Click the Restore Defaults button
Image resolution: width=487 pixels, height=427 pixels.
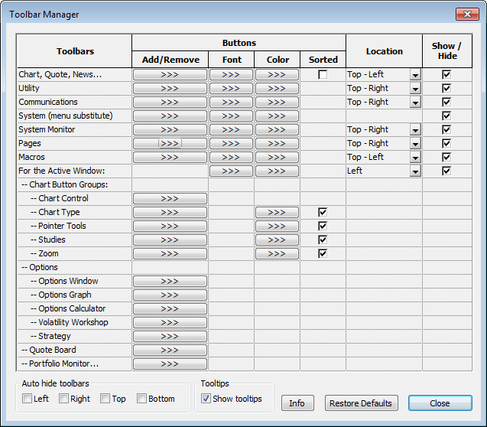(362, 403)
